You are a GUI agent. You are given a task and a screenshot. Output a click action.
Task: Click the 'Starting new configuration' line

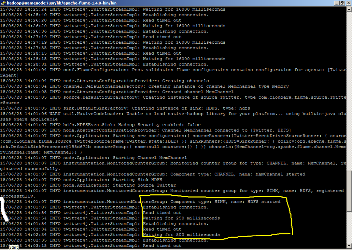173,144
